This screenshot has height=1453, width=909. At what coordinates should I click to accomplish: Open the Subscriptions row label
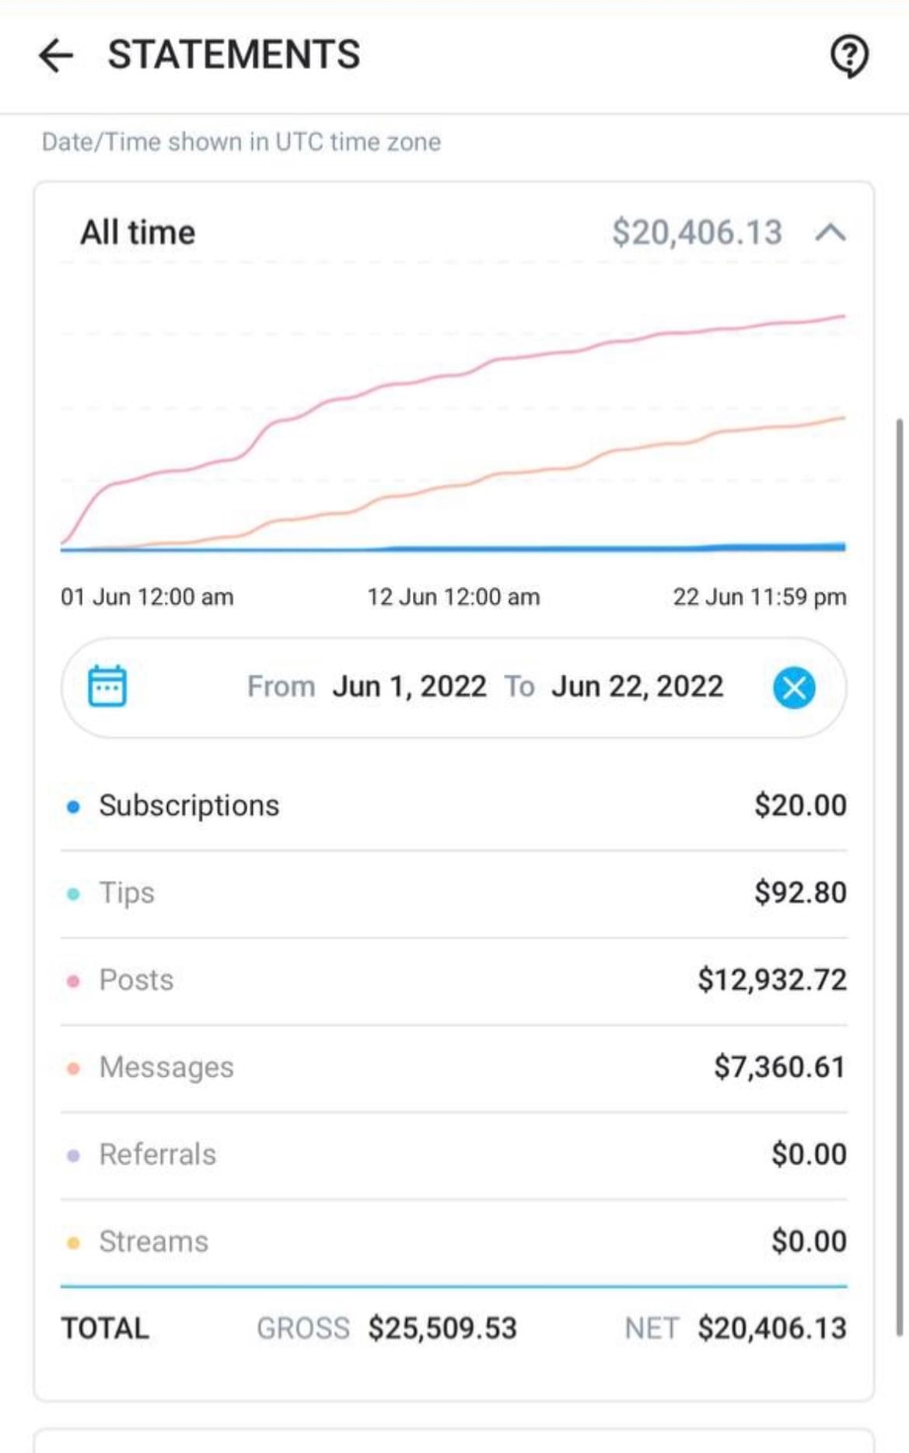189,805
